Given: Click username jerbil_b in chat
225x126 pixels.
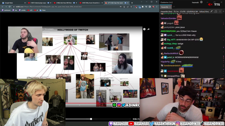Looking at the screenshot, I should pyautogui.click(x=171, y=57).
